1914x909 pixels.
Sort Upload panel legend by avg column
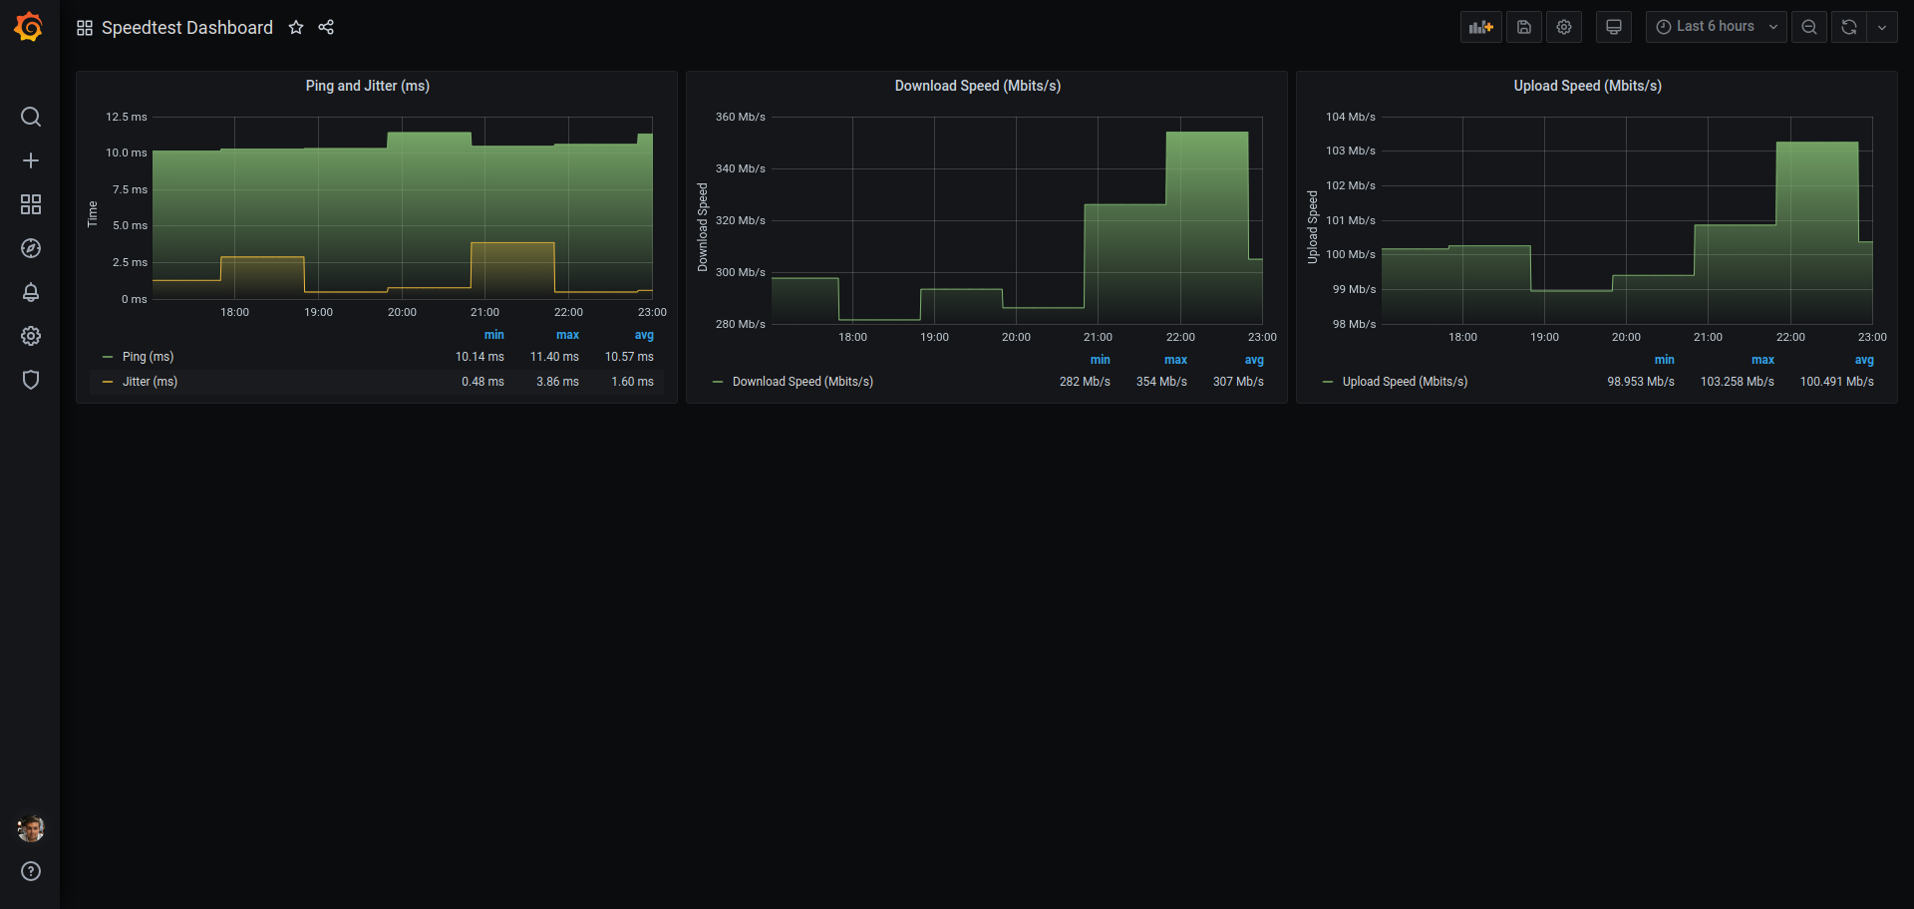(1864, 360)
